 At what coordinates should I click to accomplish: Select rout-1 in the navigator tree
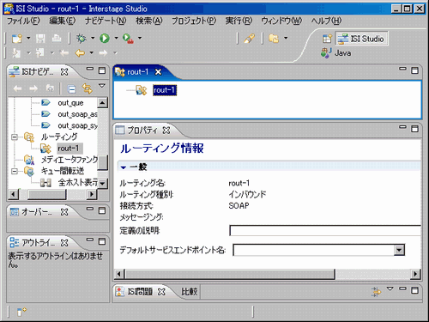tap(69, 149)
